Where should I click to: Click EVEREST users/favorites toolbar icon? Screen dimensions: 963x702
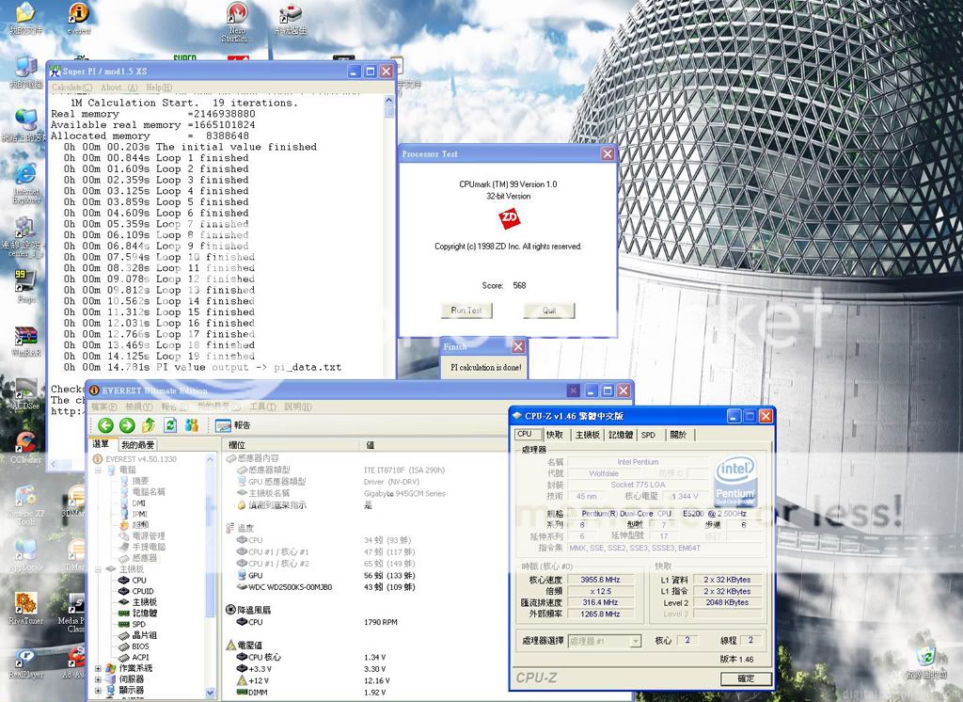click(x=192, y=424)
